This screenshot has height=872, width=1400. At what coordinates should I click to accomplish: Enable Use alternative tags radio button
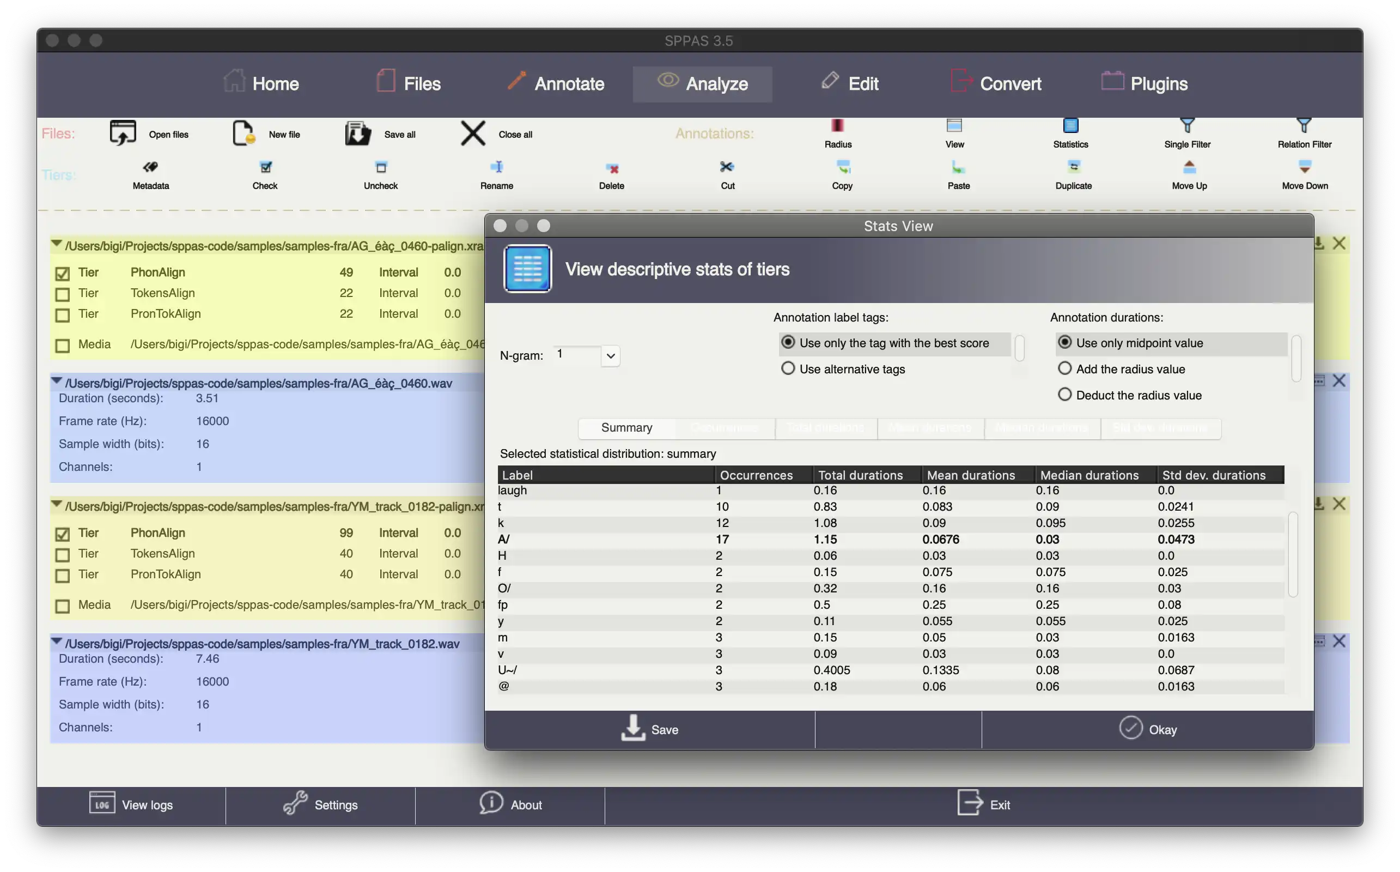pos(788,368)
